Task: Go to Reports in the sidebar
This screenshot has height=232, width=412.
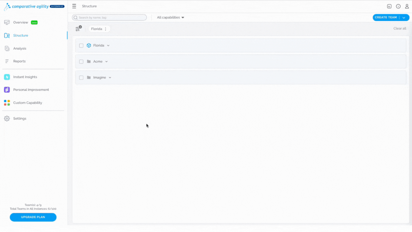Action: [19, 61]
